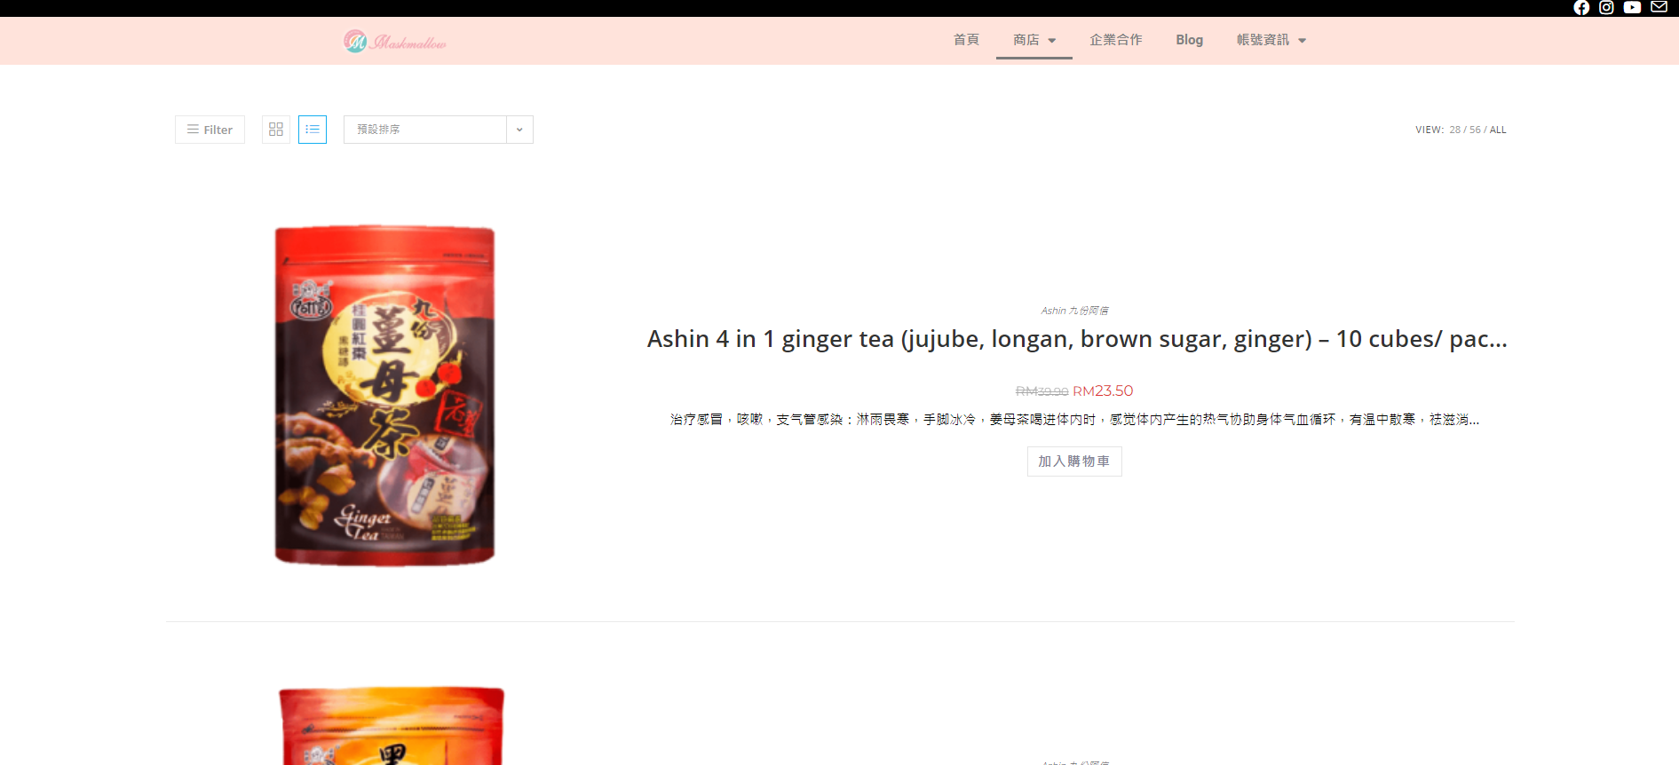Open the Facebook social icon
This screenshot has width=1679, height=765.
click(1581, 8)
